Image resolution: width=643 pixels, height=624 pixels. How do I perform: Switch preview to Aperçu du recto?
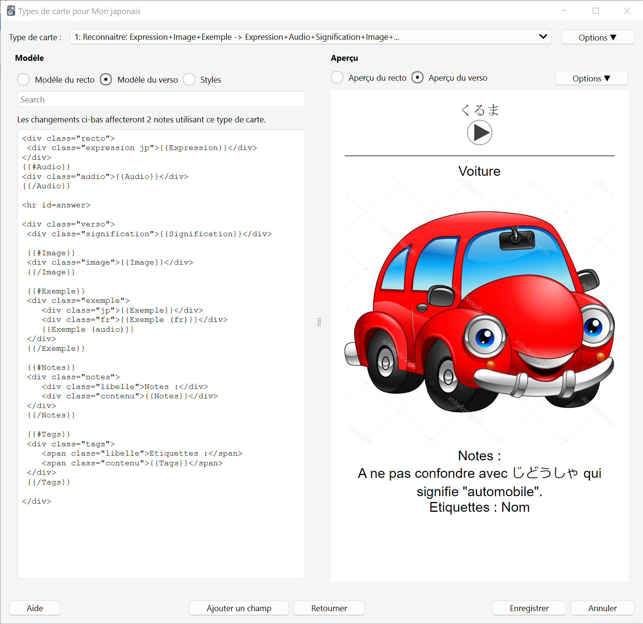pos(337,78)
